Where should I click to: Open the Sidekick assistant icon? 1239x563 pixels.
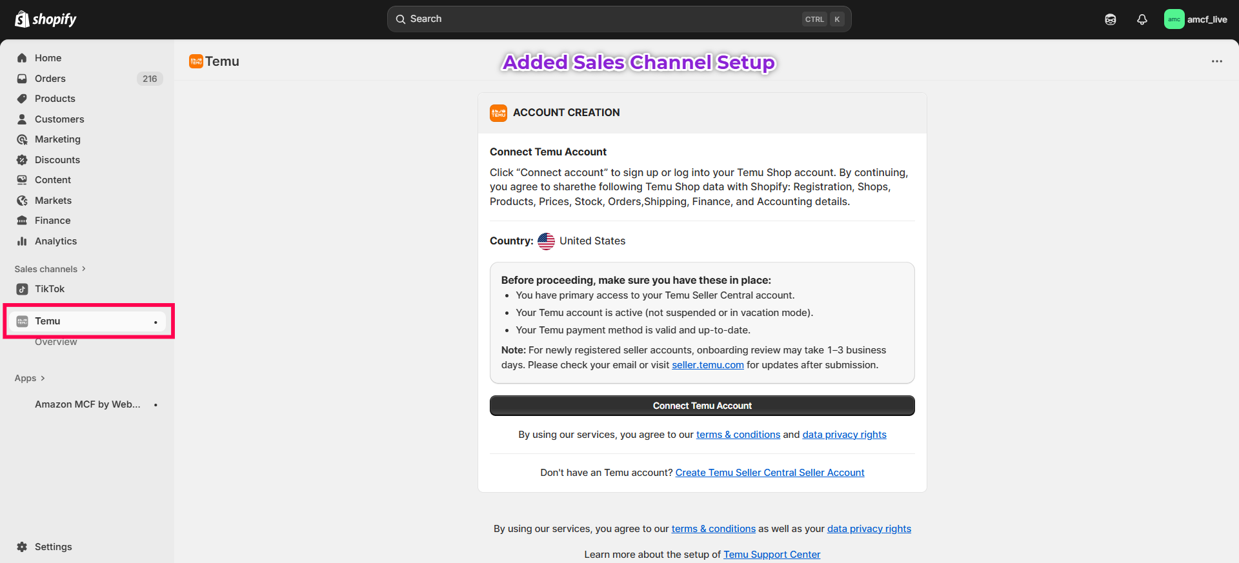pyautogui.click(x=1110, y=19)
